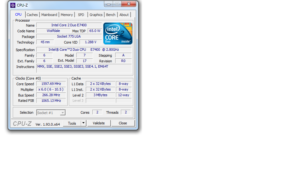
Task: Click the Level 2 associativity 12-way
Action: pyautogui.click(x=124, y=95)
